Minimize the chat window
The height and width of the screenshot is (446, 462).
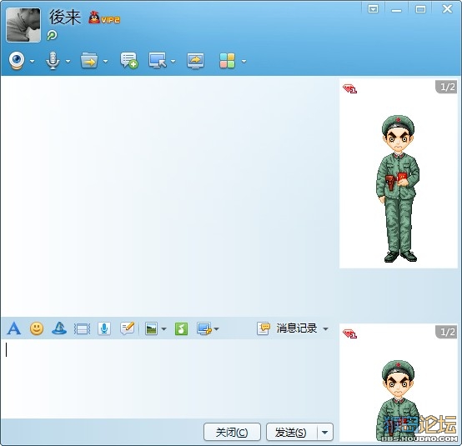pyautogui.click(x=396, y=10)
